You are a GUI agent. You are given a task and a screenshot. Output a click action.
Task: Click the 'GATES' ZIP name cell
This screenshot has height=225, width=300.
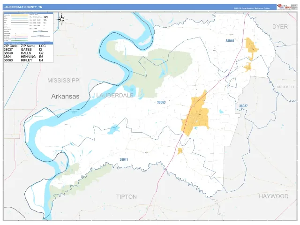click(x=26, y=50)
